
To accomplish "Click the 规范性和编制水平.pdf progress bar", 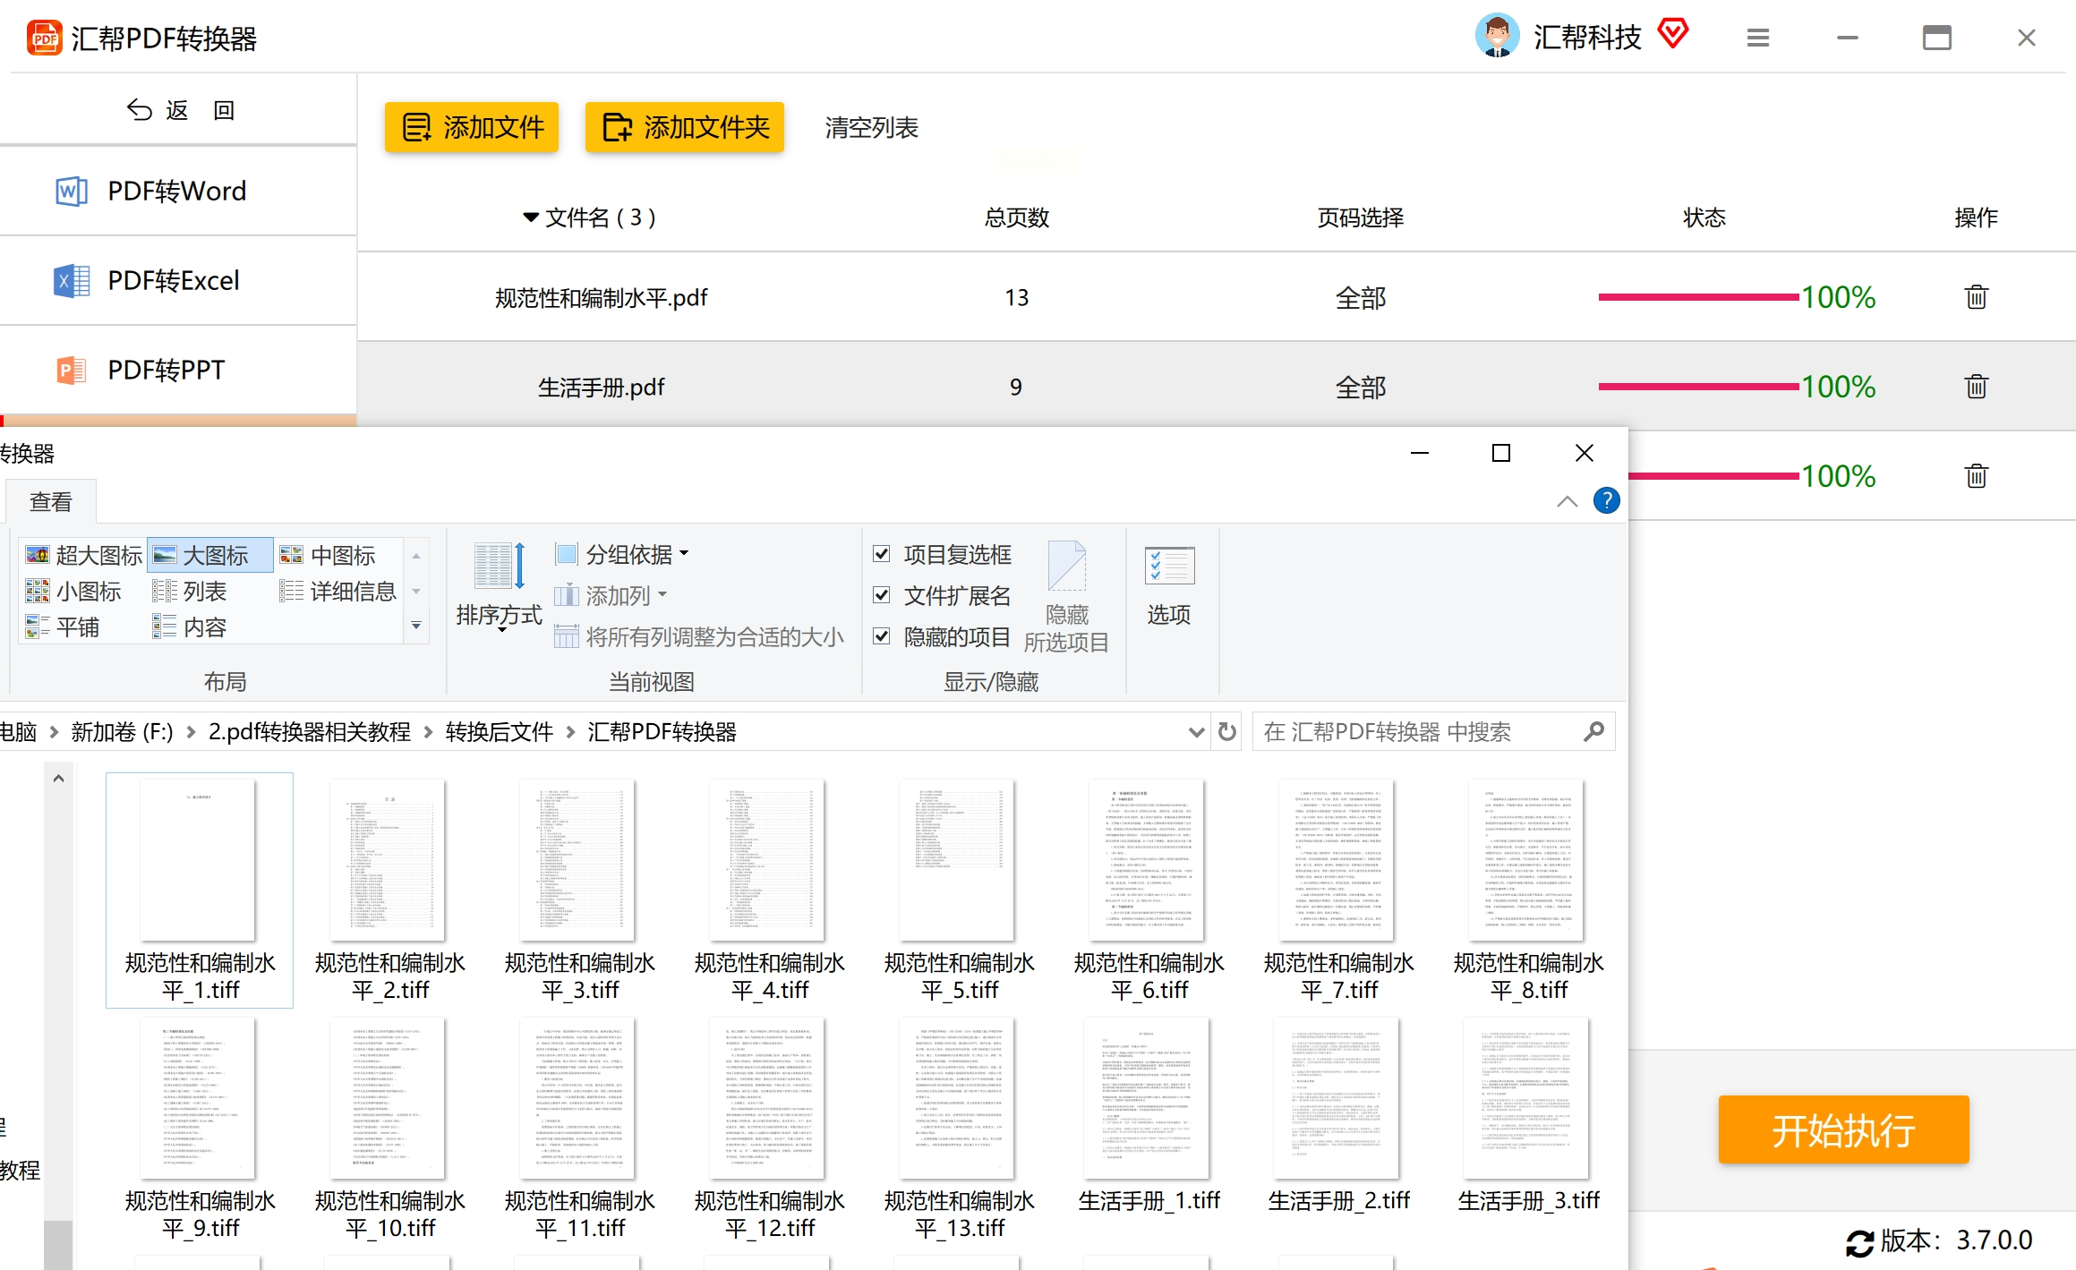I will (x=1697, y=297).
